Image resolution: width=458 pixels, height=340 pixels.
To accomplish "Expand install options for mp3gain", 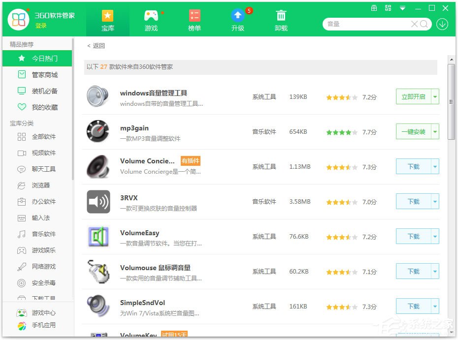I will pyautogui.click(x=434, y=131).
